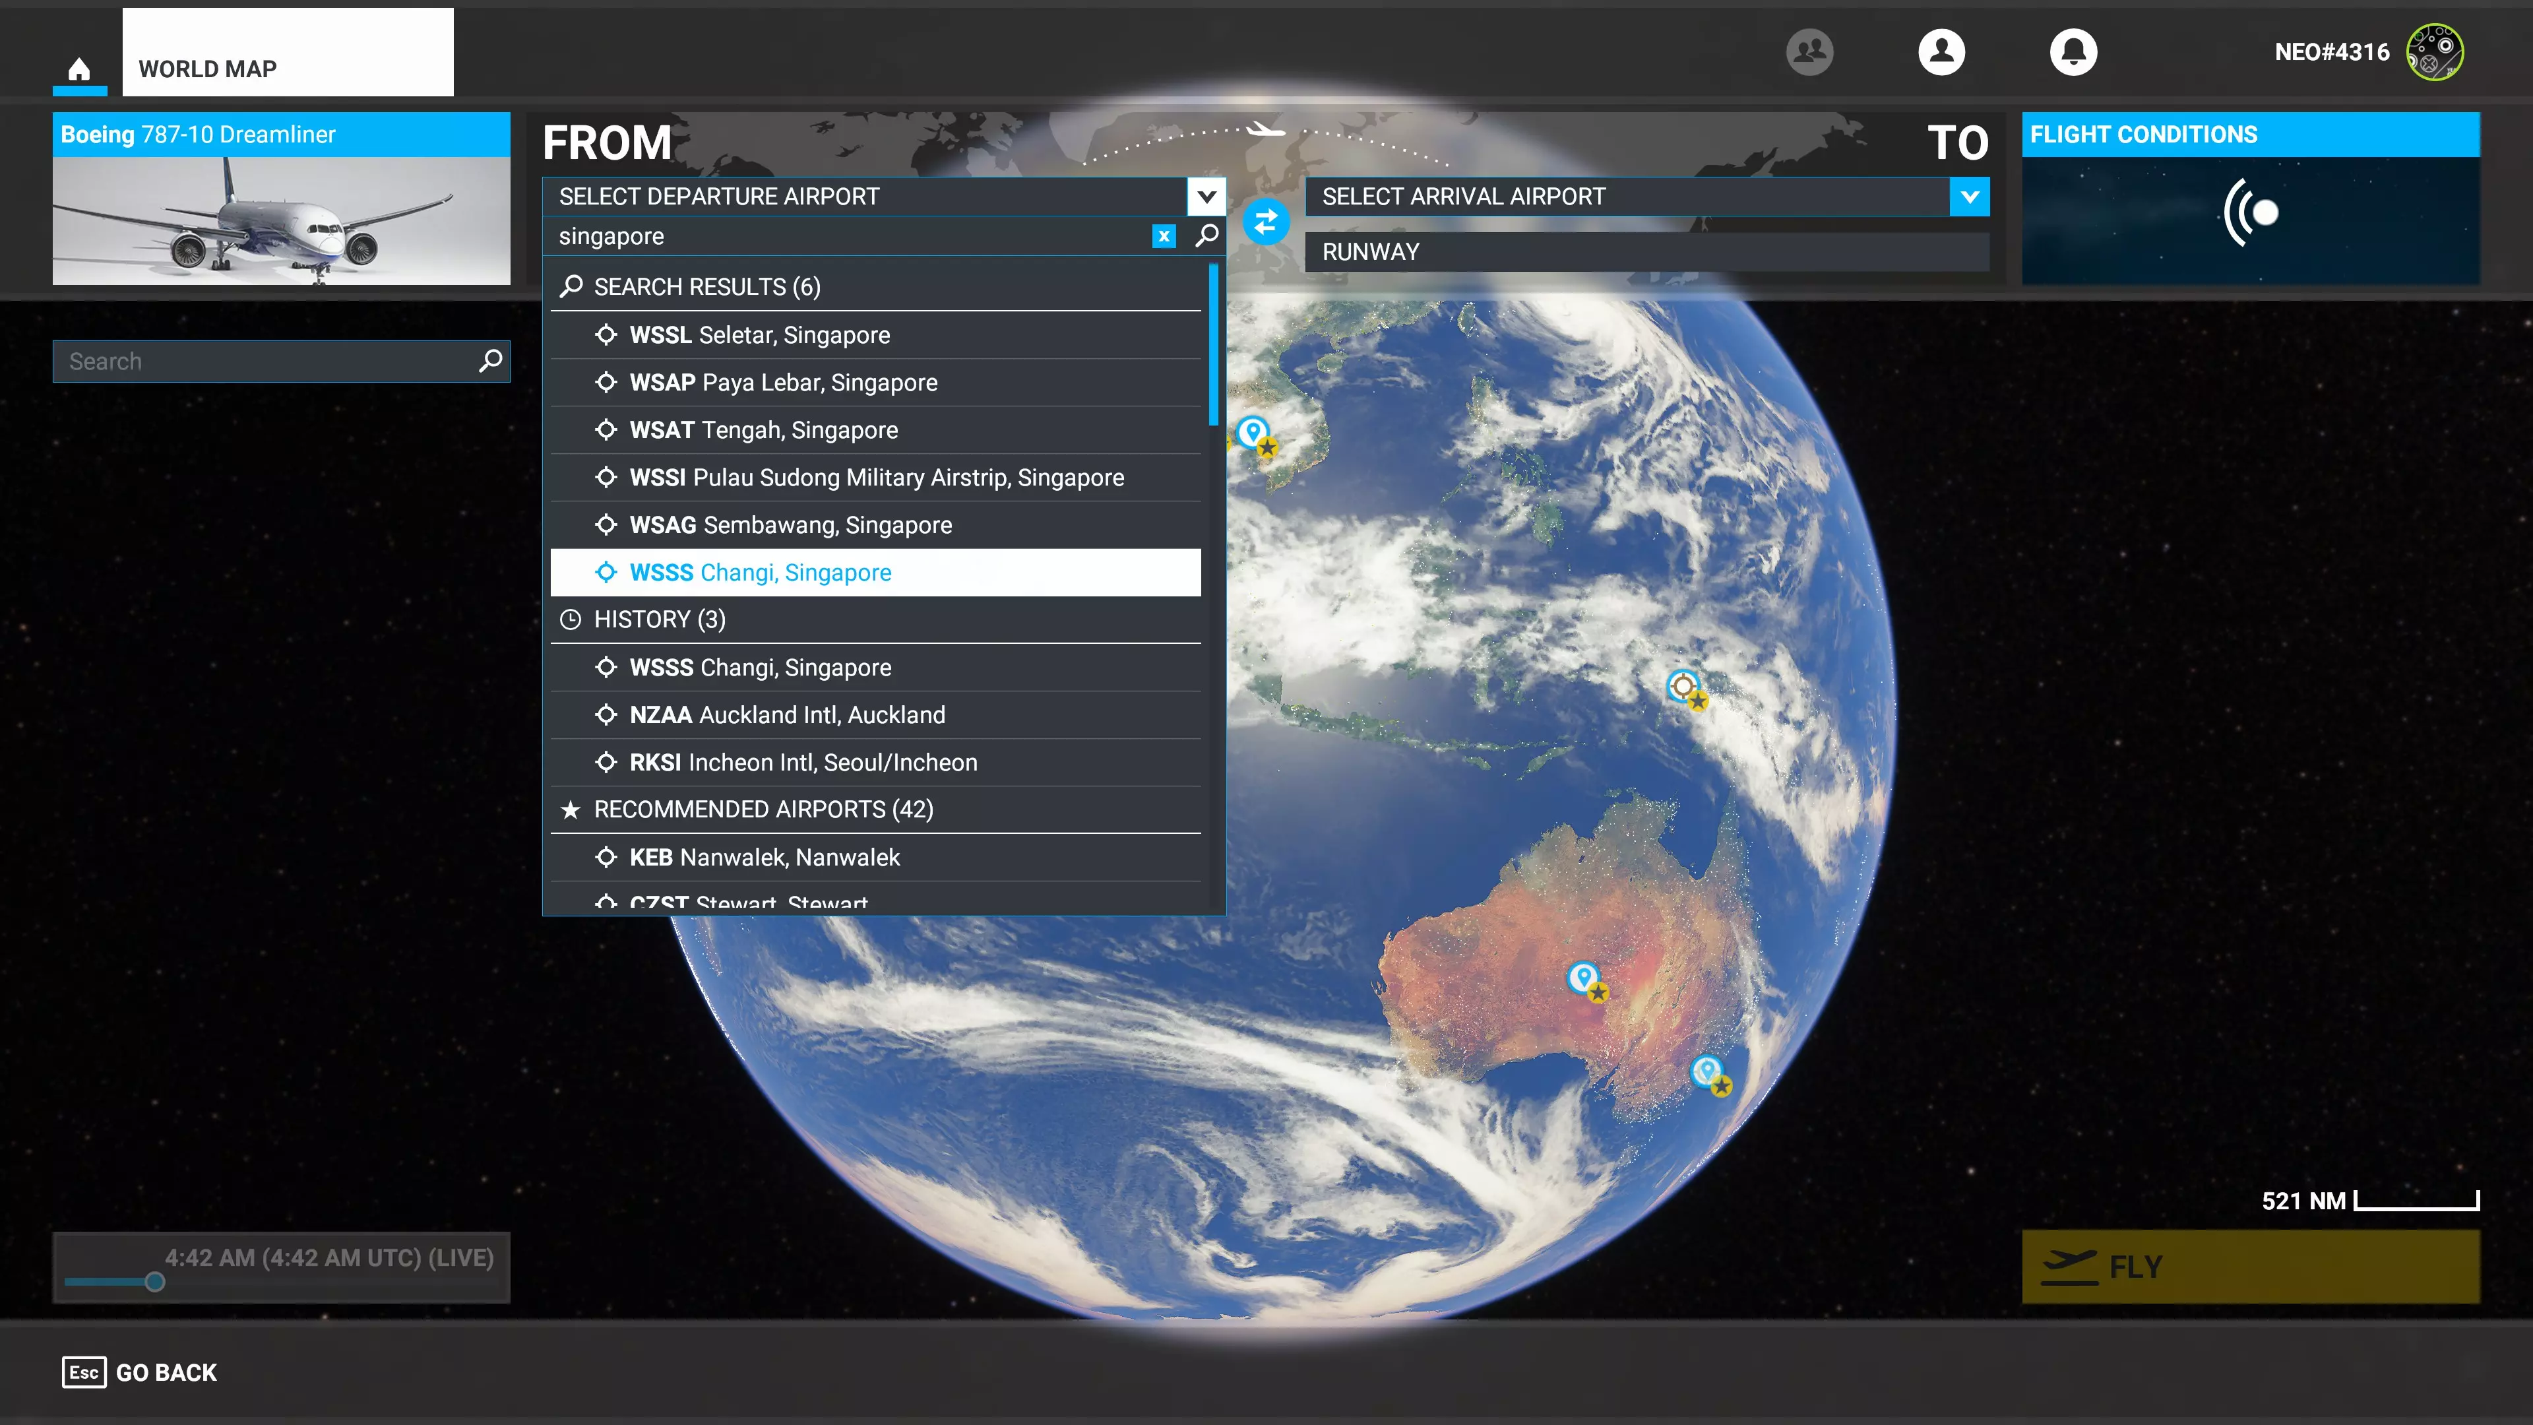The image size is (2533, 1425).
Task: Expand the arrival airport dropdown
Action: (1970, 197)
